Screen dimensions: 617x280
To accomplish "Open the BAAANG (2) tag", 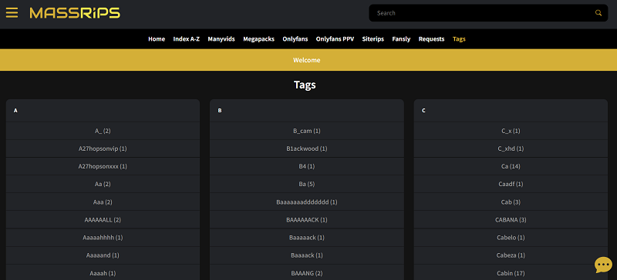I will 306,273.
